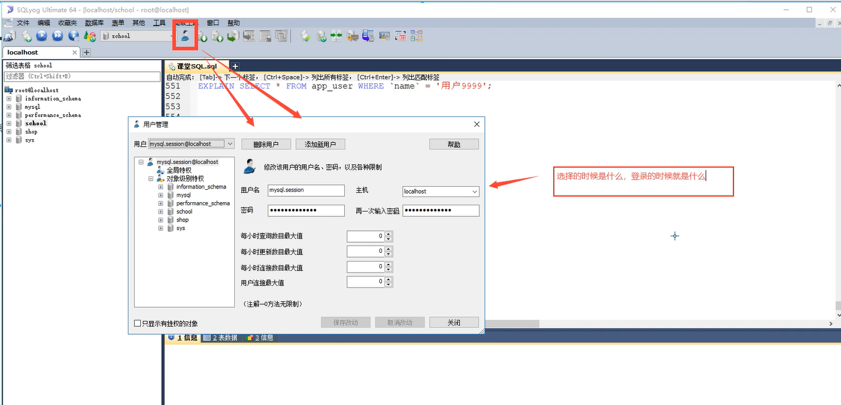Run query with single-arrow execute icon
The height and width of the screenshot is (405, 841).
point(41,35)
